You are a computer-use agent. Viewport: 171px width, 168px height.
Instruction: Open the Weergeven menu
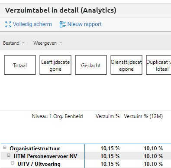click(x=48, y=43)
